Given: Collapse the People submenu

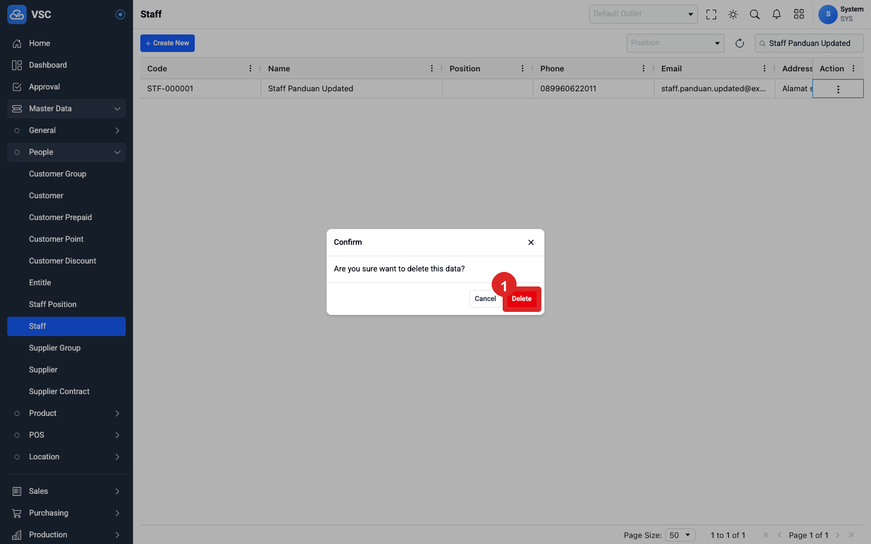Looking at the screenshot, I should pos(67,152).
